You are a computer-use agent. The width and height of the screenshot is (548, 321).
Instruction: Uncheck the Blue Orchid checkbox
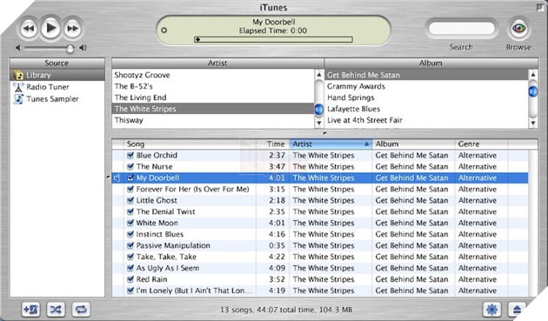click(x=130, y=155)
